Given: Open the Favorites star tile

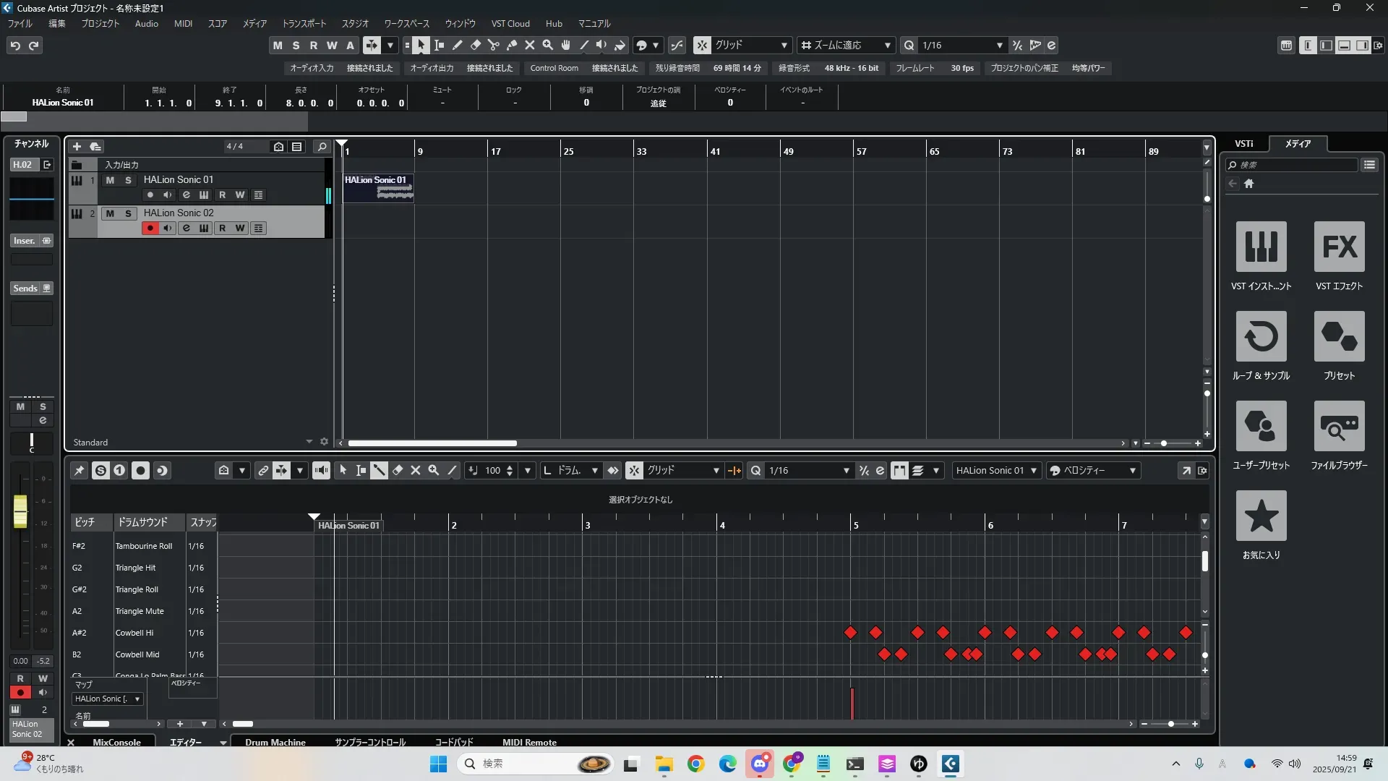Looking at the screenshot, I should (x=1261, y=516).
